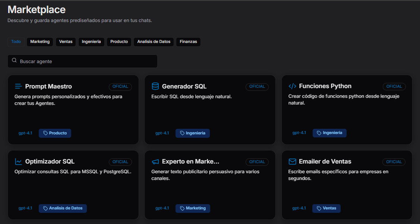This screenshot has width=420, height=224.
Task: Click the Prompt Maestro lines icon
Action: click(18, 87)
